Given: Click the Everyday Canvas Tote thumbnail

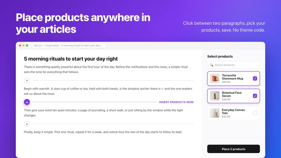Looking at the screenshot, I should click(215, 113).
